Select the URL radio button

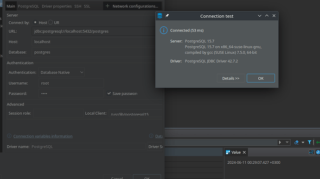coord(51,22)
